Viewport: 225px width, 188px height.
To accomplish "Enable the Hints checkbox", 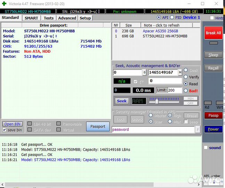I will click(212, 18).
